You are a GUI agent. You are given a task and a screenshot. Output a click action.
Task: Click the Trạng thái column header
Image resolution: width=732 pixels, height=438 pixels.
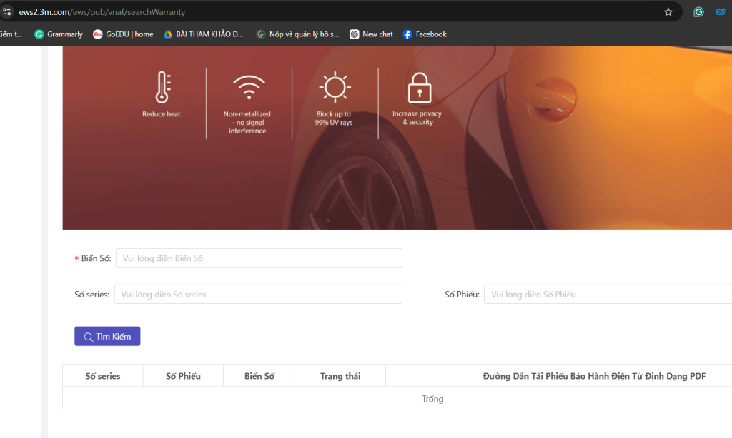(340, 376)
